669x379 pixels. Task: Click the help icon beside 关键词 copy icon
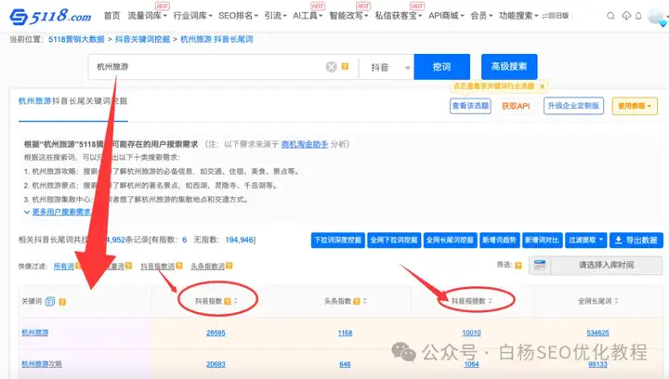(62, 302)
